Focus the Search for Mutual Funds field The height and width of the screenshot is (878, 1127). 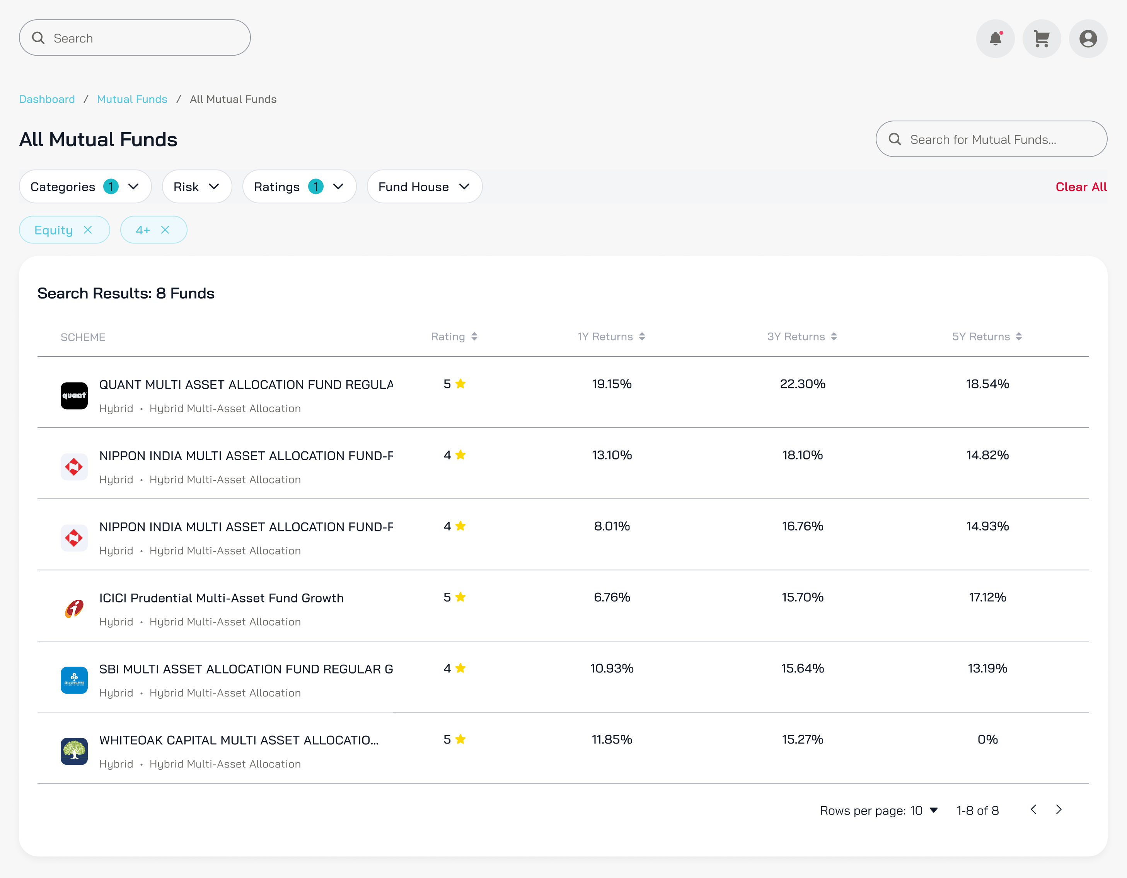pyautogui.click(x=991, y=139)
